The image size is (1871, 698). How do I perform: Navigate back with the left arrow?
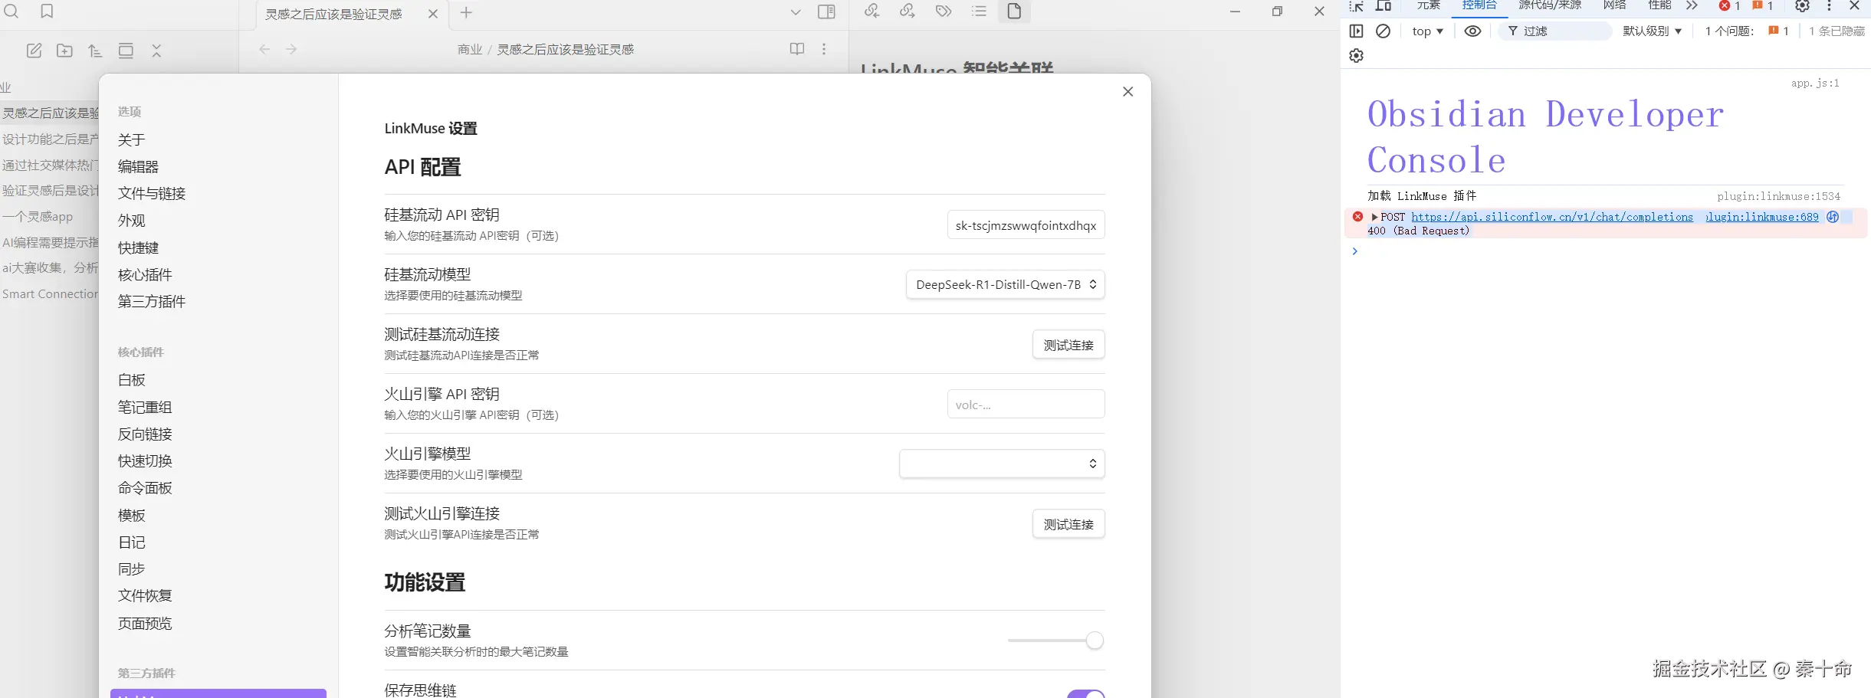[264, 49]
